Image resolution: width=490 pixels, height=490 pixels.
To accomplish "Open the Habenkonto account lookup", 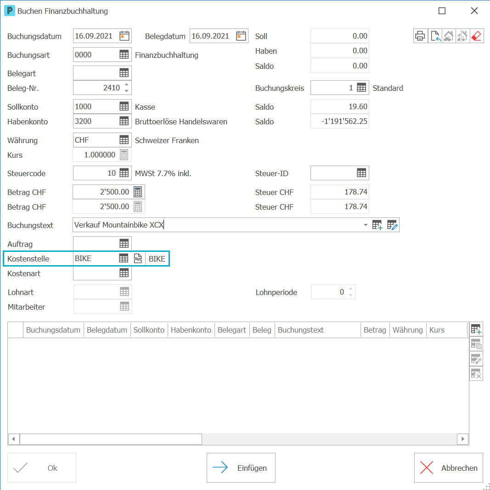I will 124,121.
